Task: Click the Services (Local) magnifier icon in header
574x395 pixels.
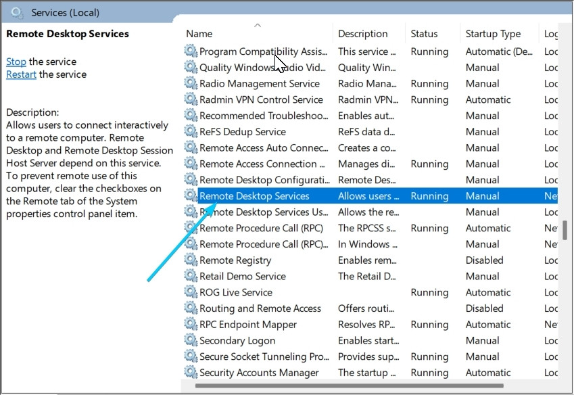Action: tap(18, 12)
